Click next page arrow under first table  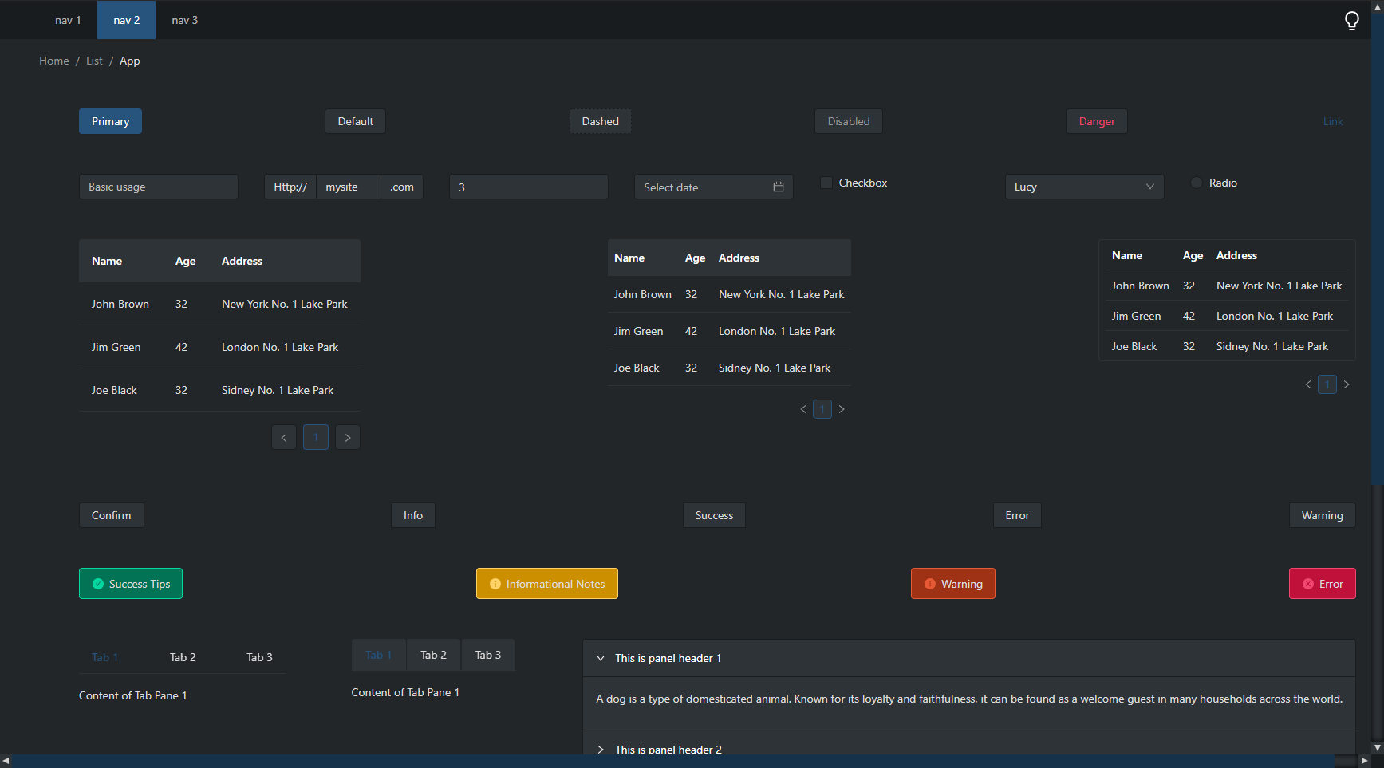tap(347, 436)
